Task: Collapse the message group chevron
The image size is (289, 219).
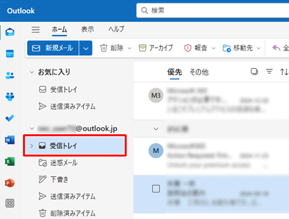Action: pos(156,129)
